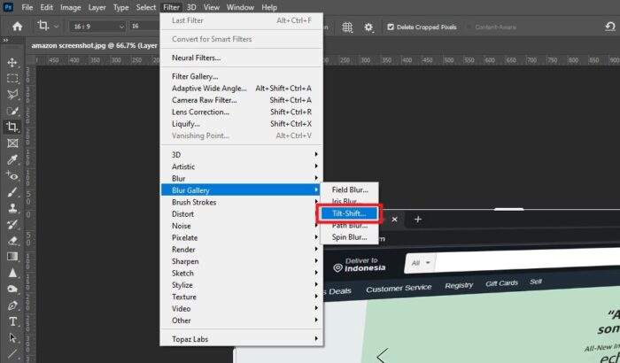Expand the Noise submenu
This screenshot has width=620, height=363.
coord(242,226)
